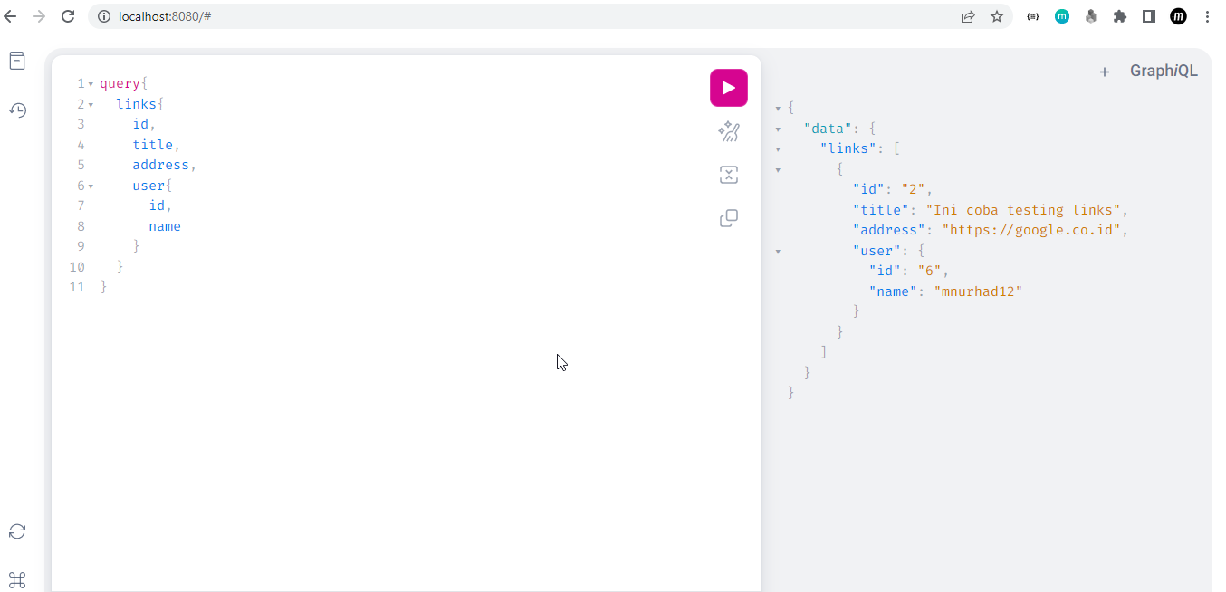Collapse the links array in the results
This screenshot has height=592, width=1226.
[x=778, y=148]
